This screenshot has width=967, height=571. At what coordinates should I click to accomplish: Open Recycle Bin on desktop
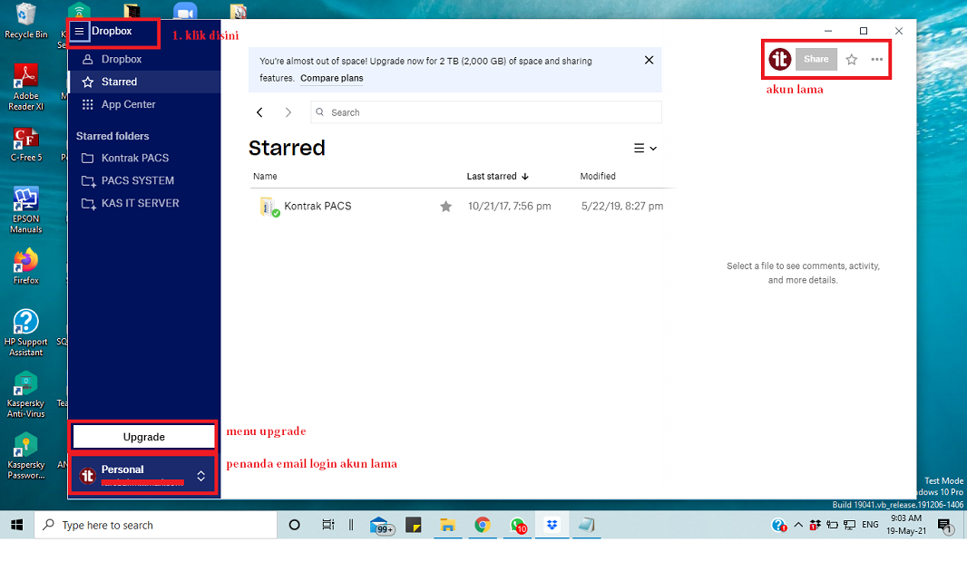[26, 22]
